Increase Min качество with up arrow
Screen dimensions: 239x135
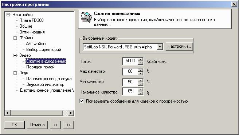click(x=140, y=80)
